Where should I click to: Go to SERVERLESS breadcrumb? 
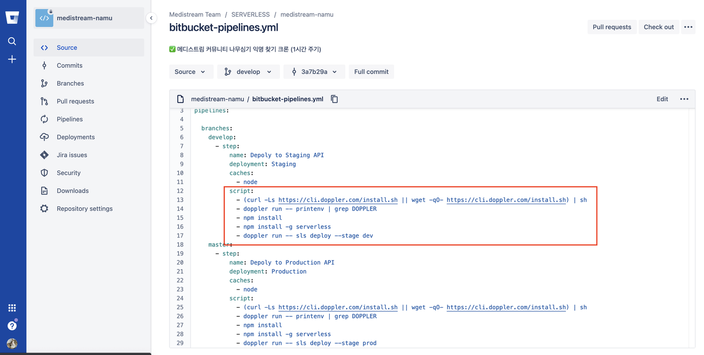(250, 14)
